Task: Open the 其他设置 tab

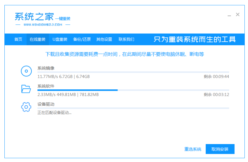Action: 104,39
